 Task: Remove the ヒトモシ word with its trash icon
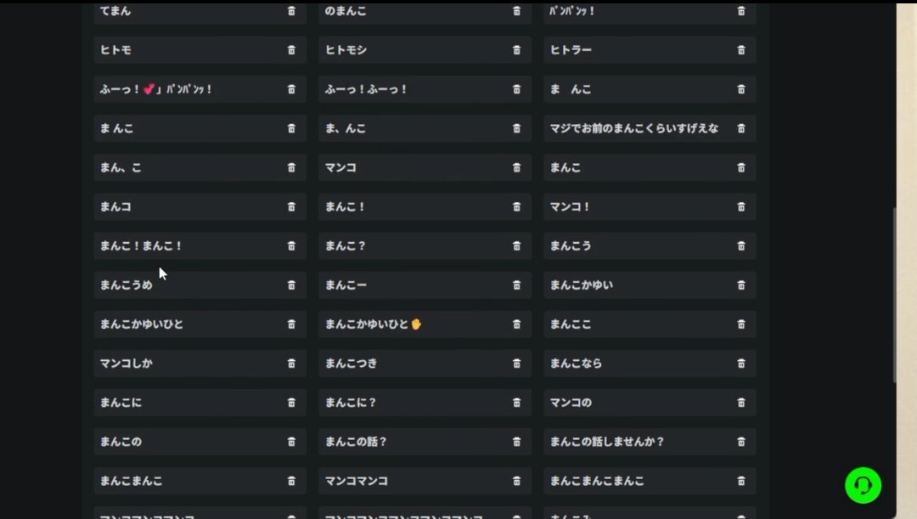[x=516, y=50]
